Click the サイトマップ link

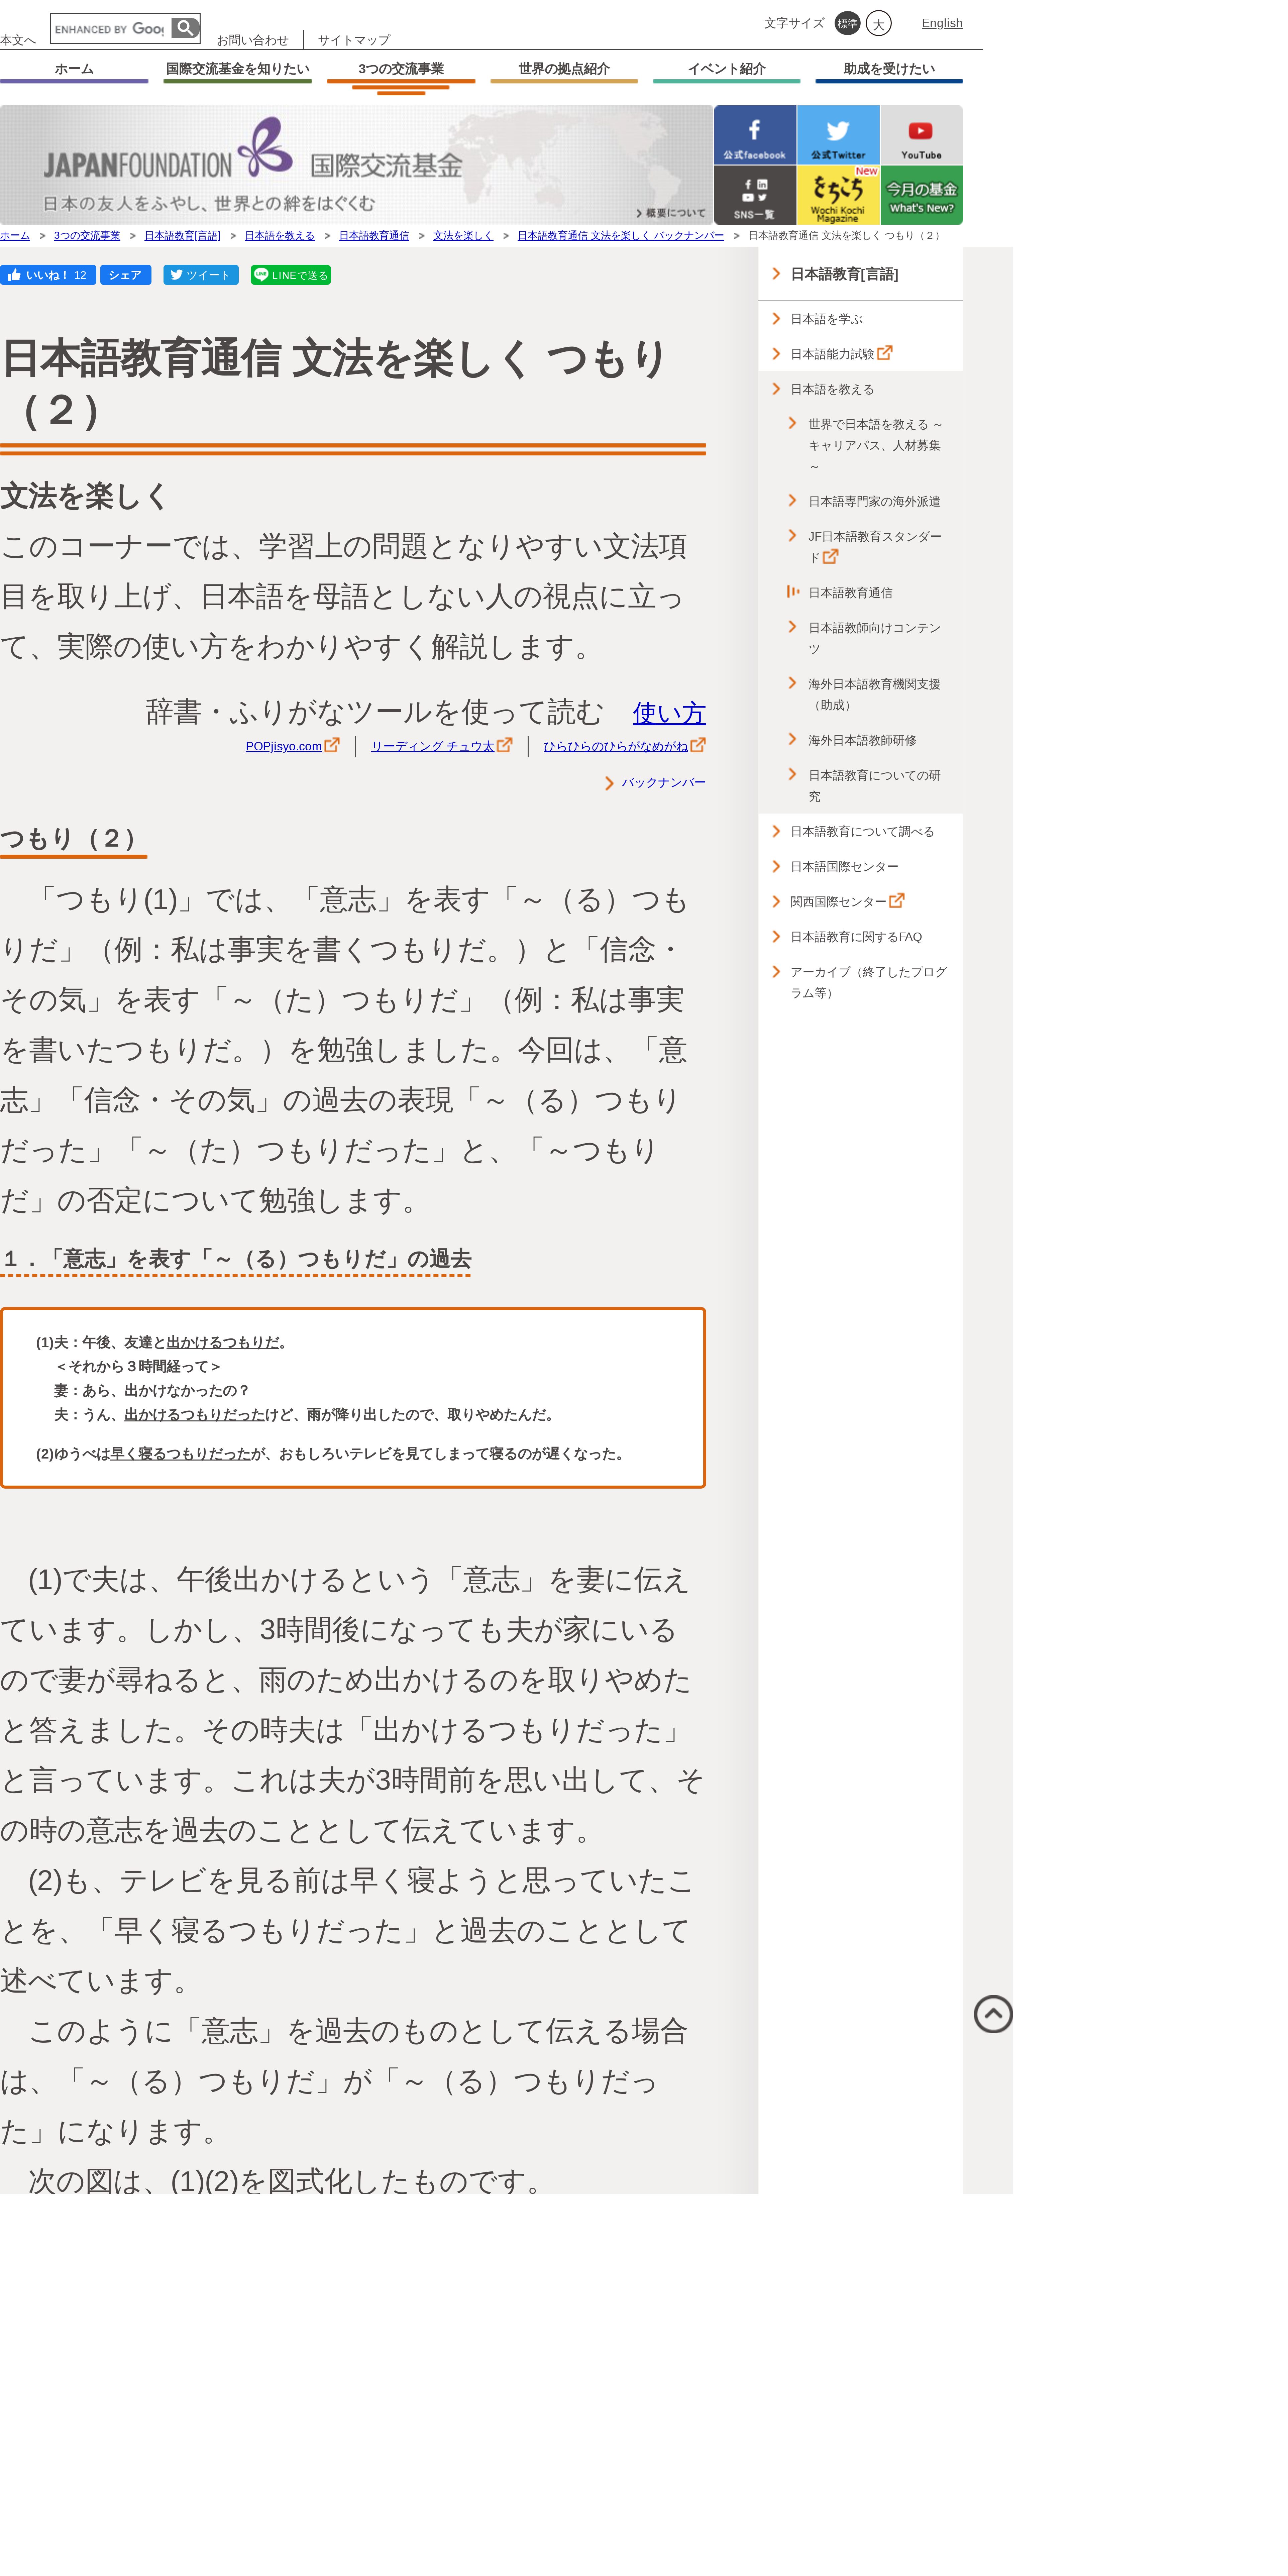[354, 40]
